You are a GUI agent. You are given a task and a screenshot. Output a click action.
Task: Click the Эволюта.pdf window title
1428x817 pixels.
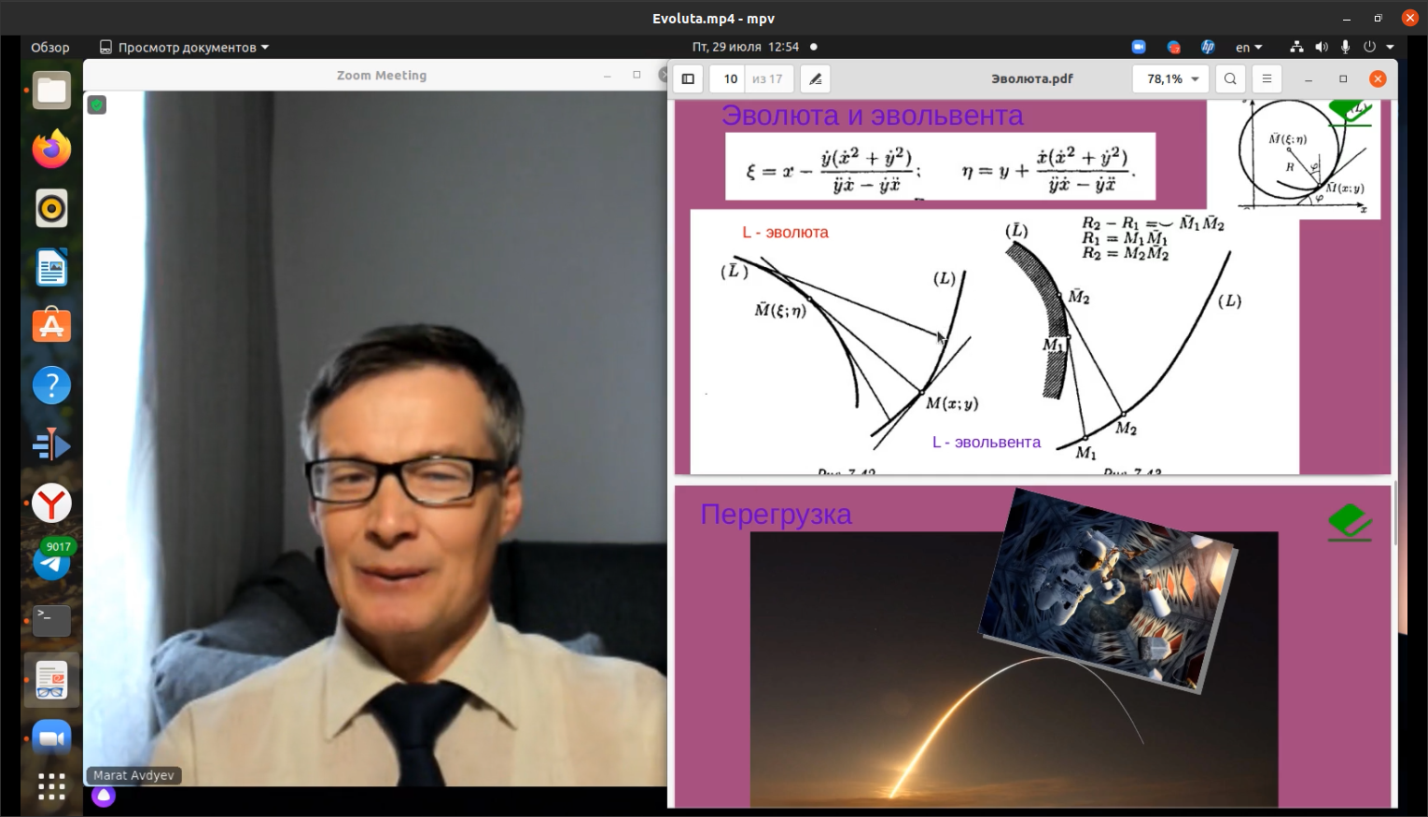point(1031,79)
